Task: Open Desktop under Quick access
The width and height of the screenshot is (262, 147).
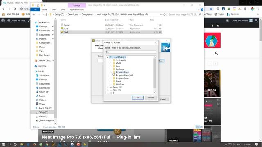Action: click(x=43, y=27)
